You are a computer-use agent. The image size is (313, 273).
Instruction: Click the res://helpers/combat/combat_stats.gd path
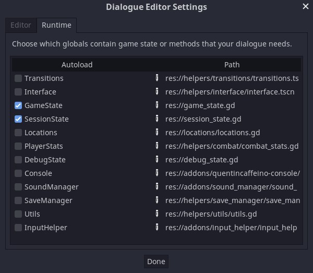coord(232,146)
